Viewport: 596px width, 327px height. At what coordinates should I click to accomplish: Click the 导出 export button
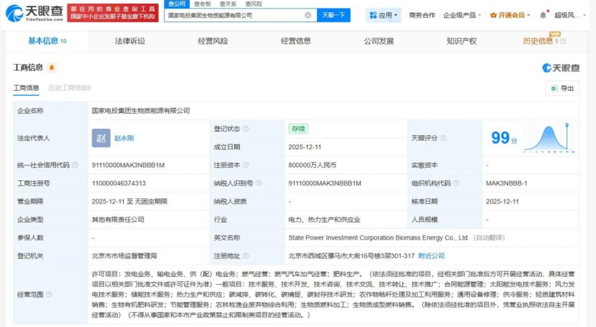(x=562, y=88)
